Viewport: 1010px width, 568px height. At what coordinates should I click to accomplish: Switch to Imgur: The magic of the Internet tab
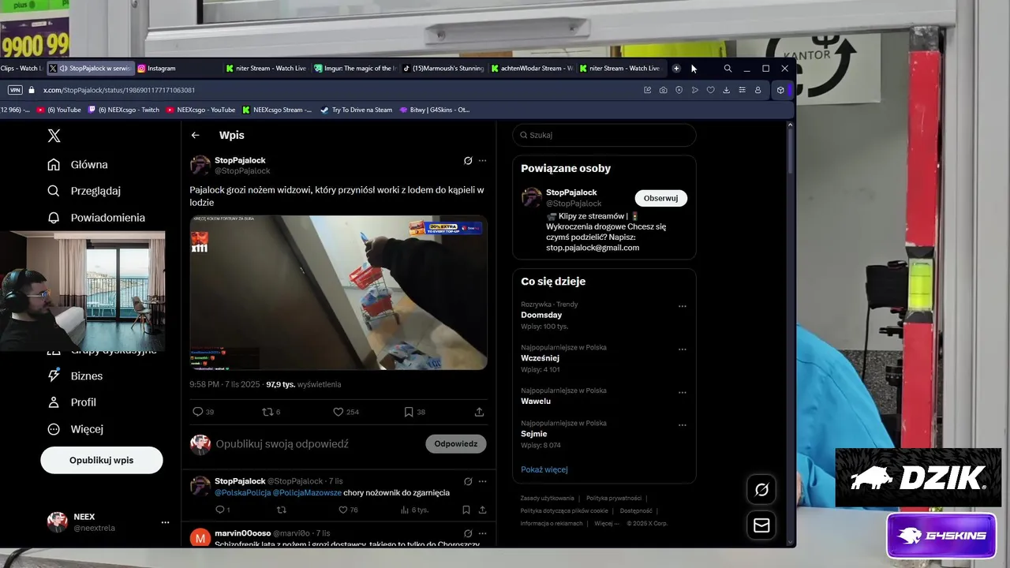tap(355, 69)
